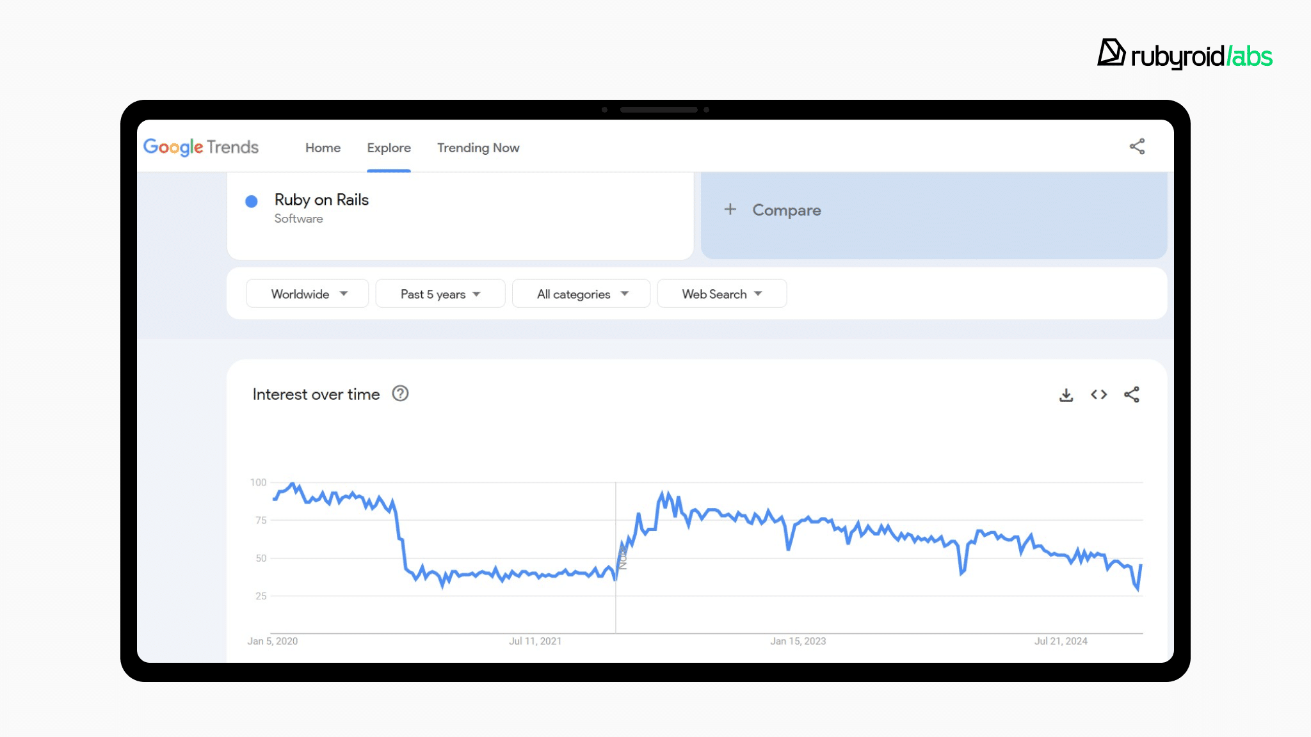Open the chart's embed code icon
The image size is (1311, 737).
coord(1098,395)
